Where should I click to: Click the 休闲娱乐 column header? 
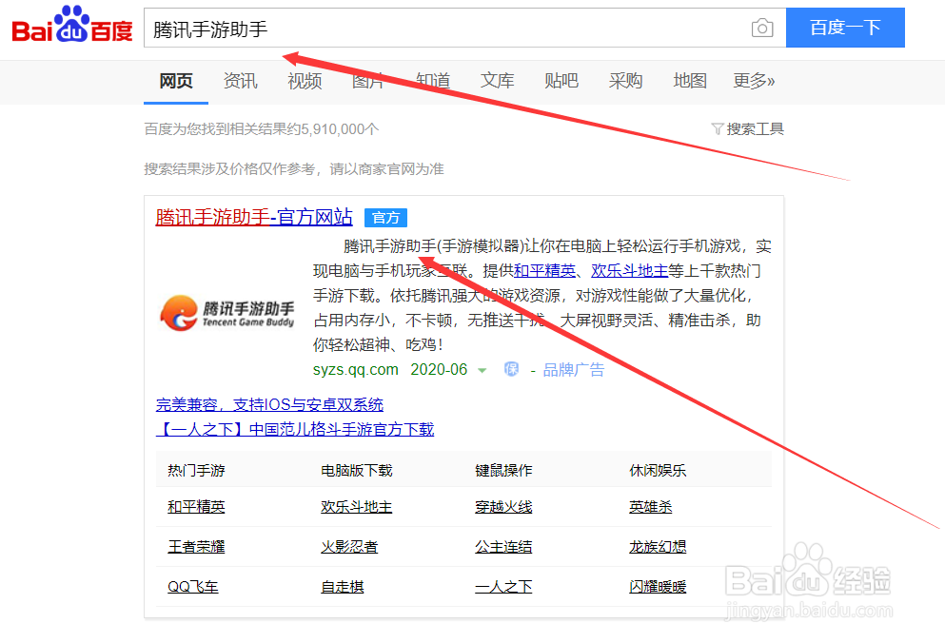[659, 470]
